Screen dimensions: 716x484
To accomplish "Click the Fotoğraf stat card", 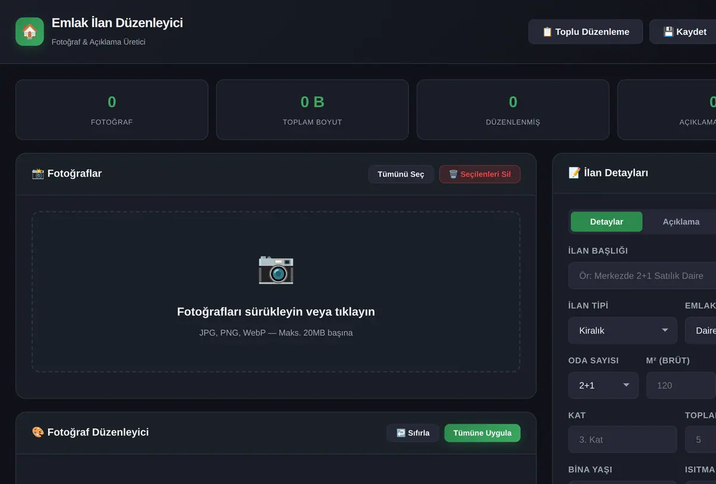I will (112, 110).
